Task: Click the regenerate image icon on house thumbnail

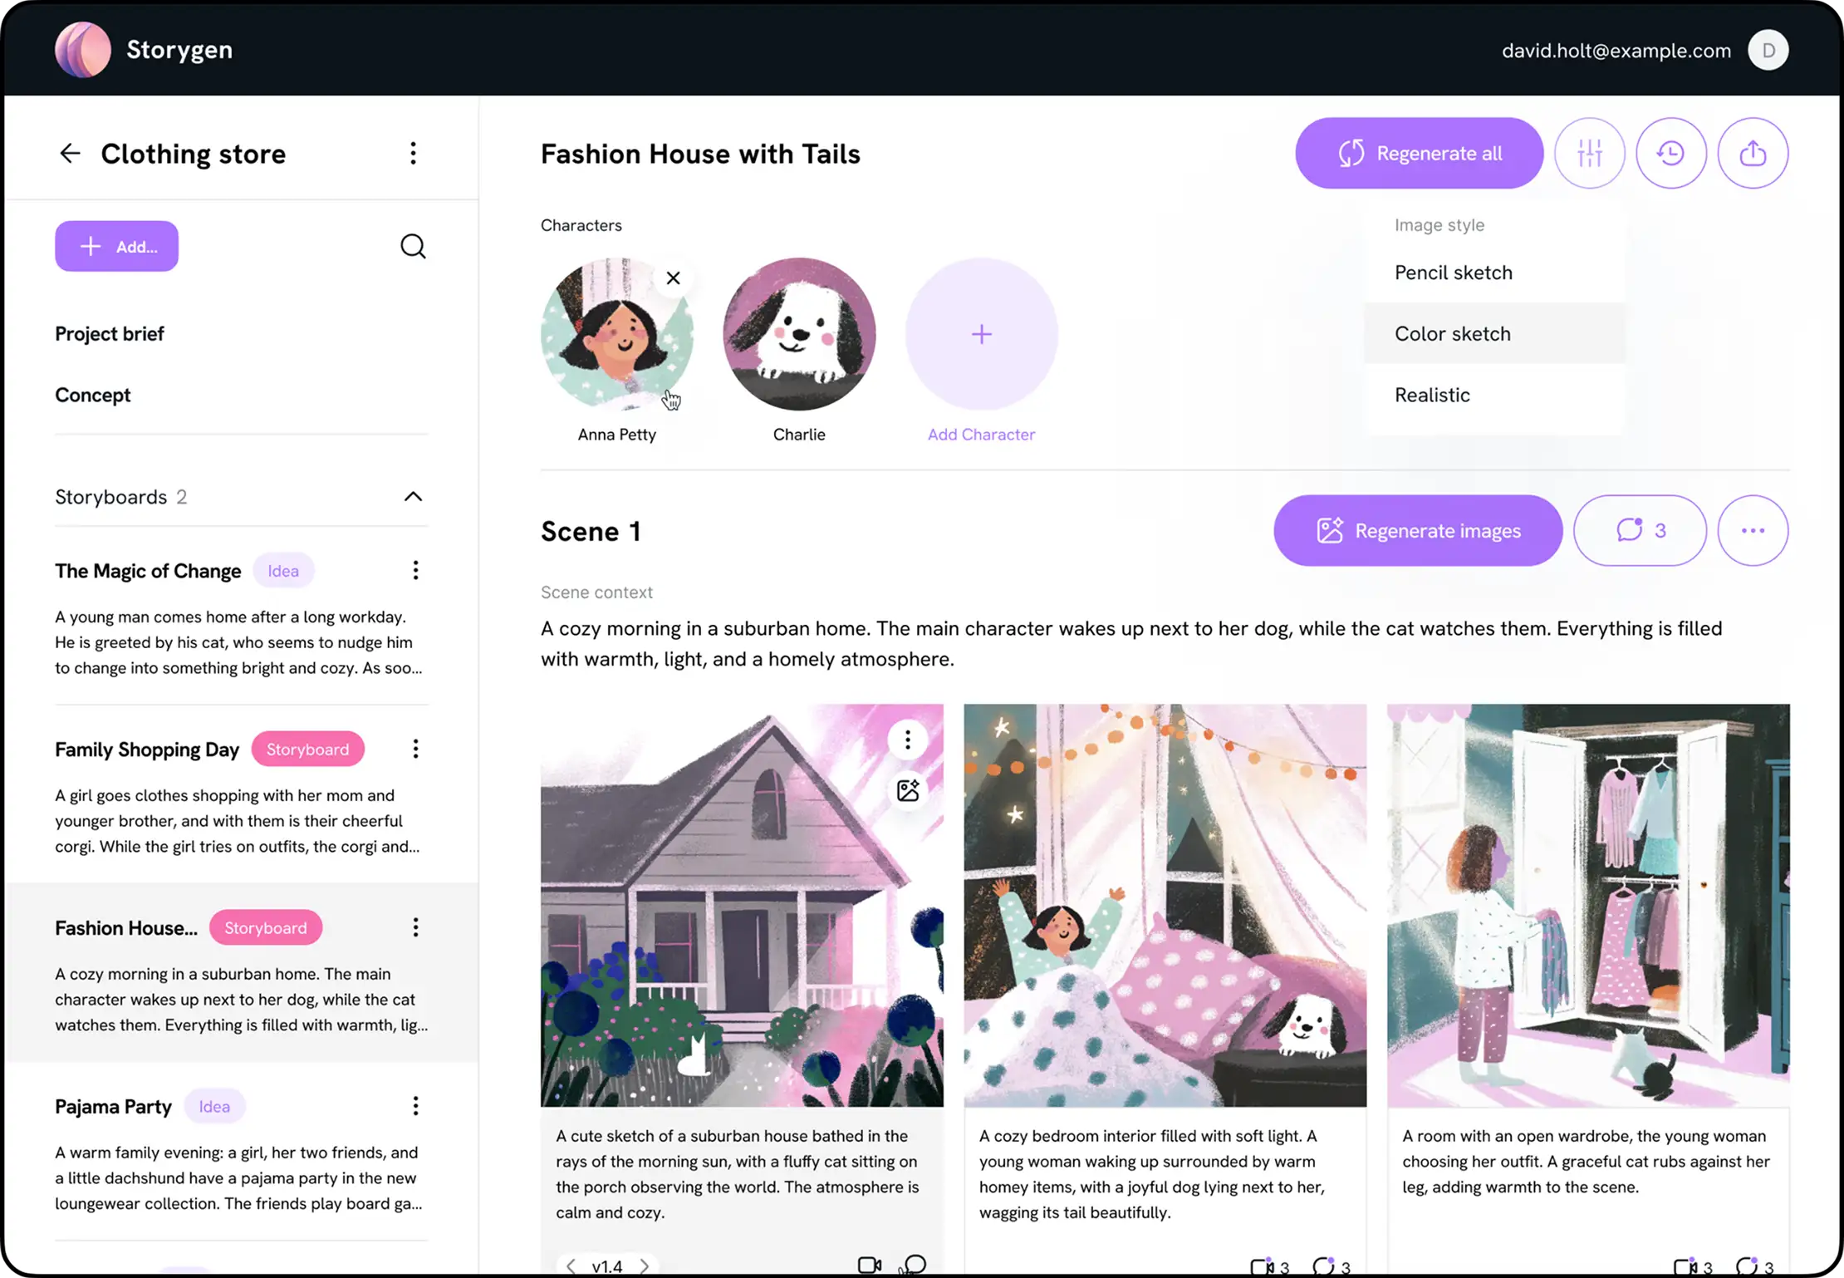Action: point(908,789)
